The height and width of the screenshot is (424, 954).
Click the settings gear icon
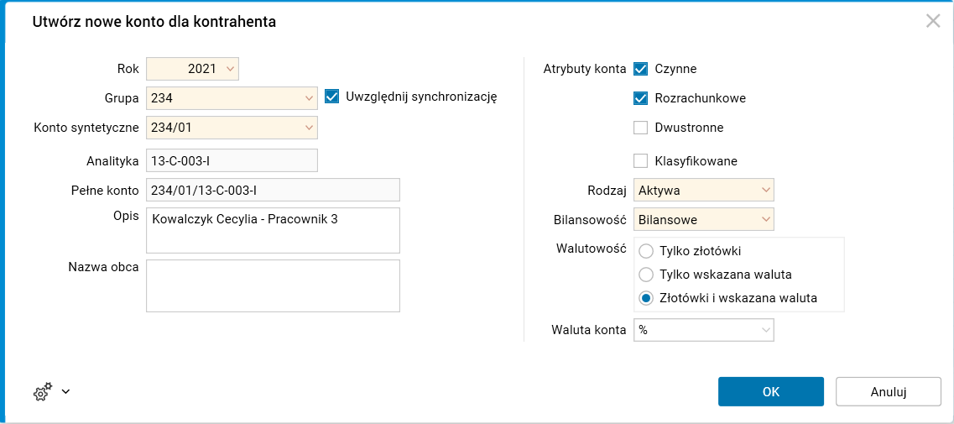(x=42, y=391)
